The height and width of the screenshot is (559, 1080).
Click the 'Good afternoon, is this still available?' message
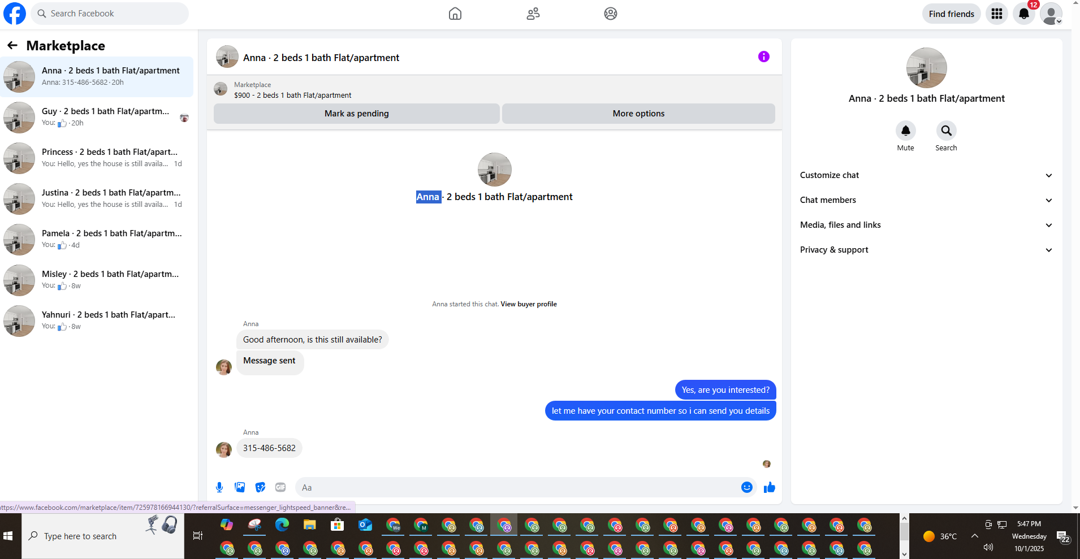pos(313,340)
